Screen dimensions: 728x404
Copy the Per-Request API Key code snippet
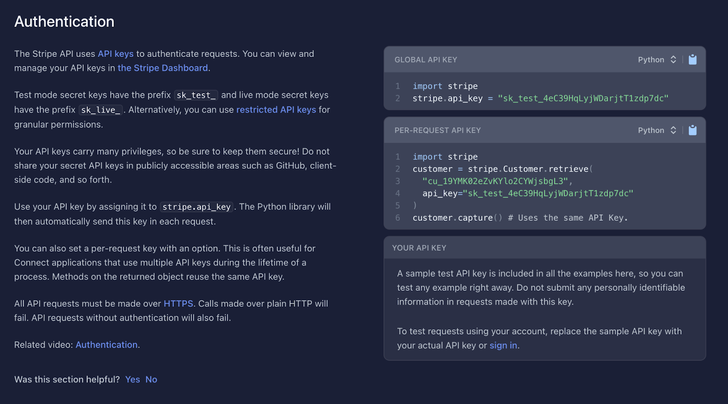693,130
